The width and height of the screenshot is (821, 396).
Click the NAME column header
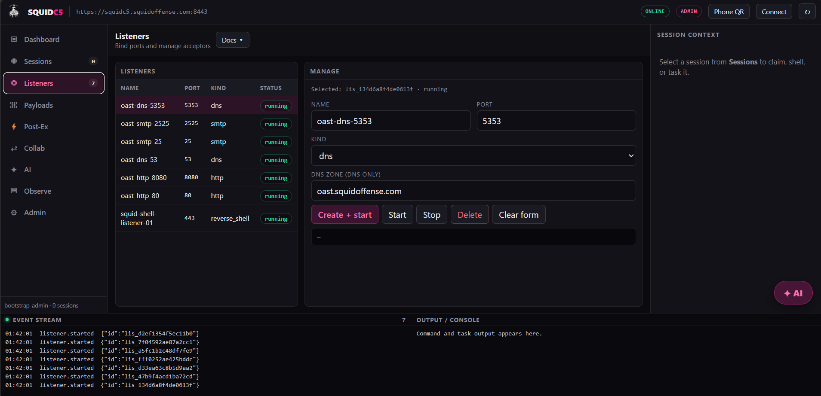pyautogui.click(x=129, y=88)
